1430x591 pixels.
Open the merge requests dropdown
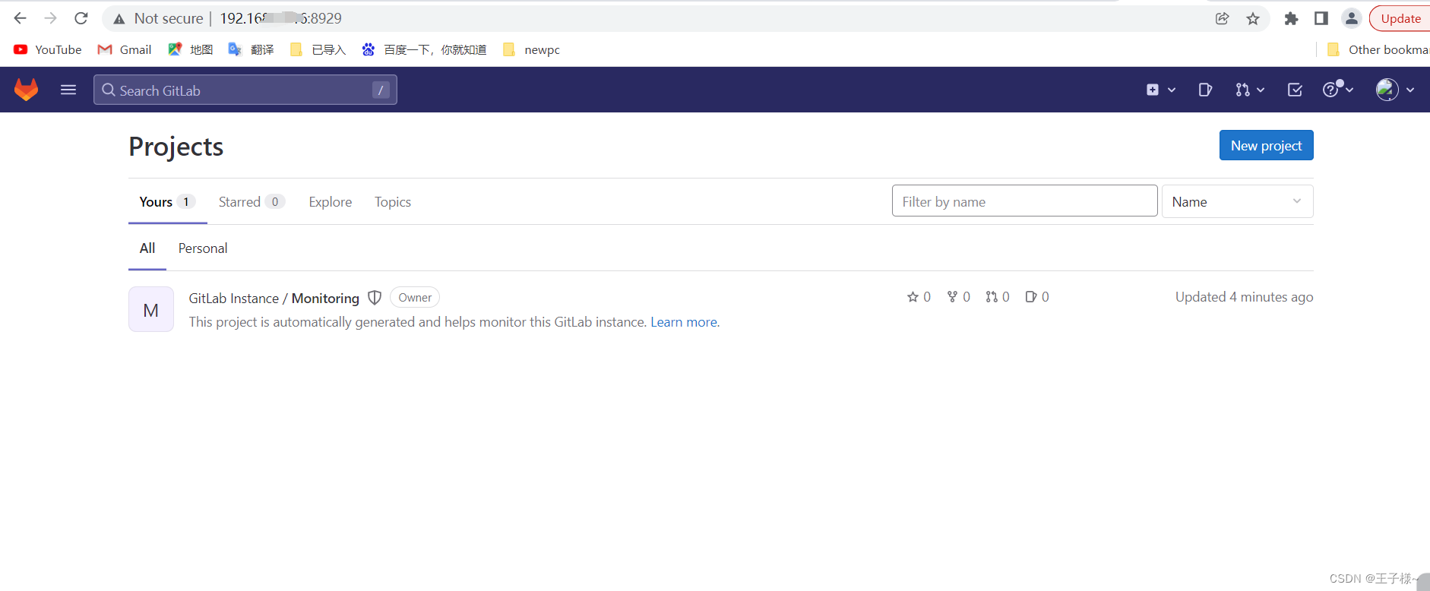1249,90
